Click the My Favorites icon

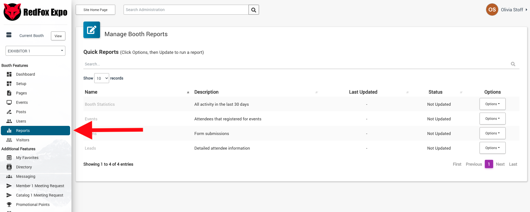[x=9, y=158]
